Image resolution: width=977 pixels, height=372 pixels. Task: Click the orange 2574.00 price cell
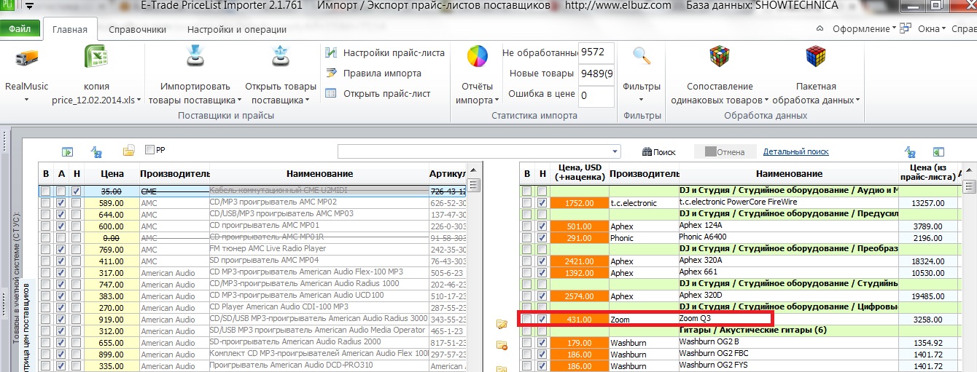coord(579,296)
